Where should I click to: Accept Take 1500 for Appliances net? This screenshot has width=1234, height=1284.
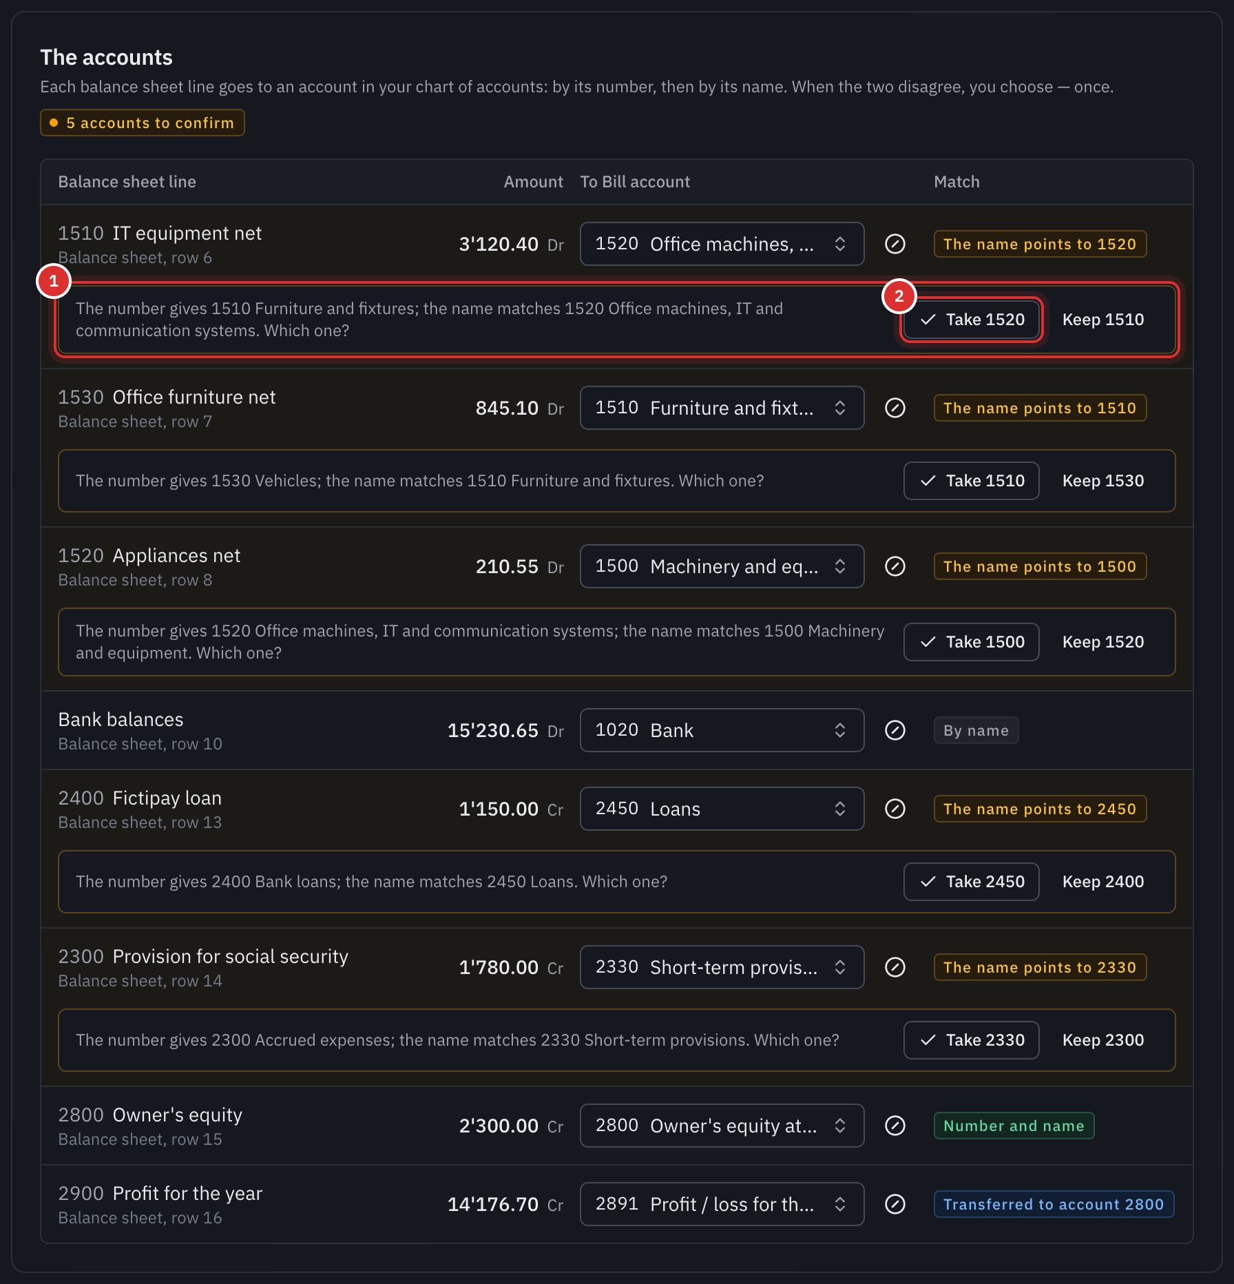tap(971, 642)
